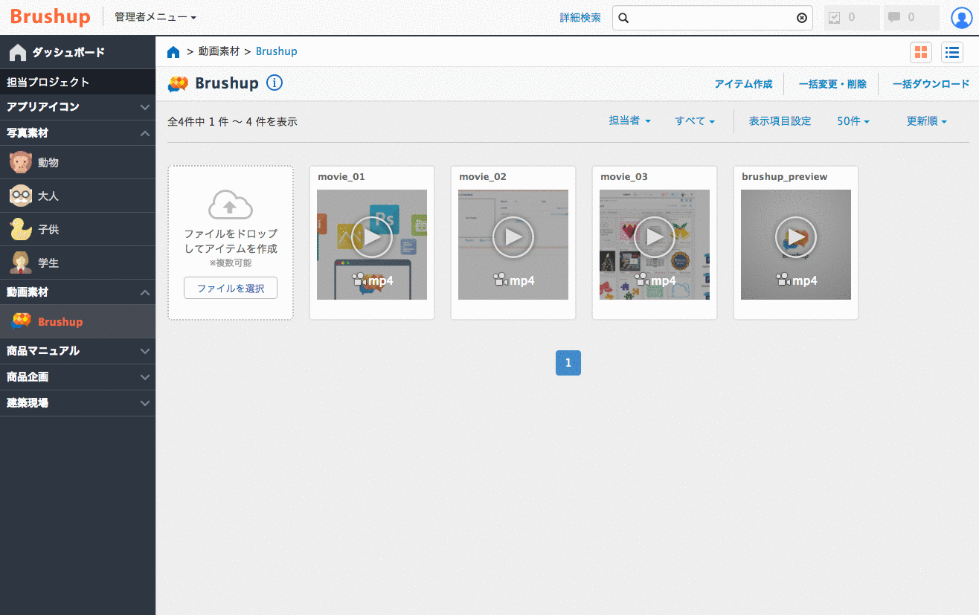Expand the 商品マニュアル sidebar section
The height and width of the screenshot is (615, 979).
[x=77, y=351]
